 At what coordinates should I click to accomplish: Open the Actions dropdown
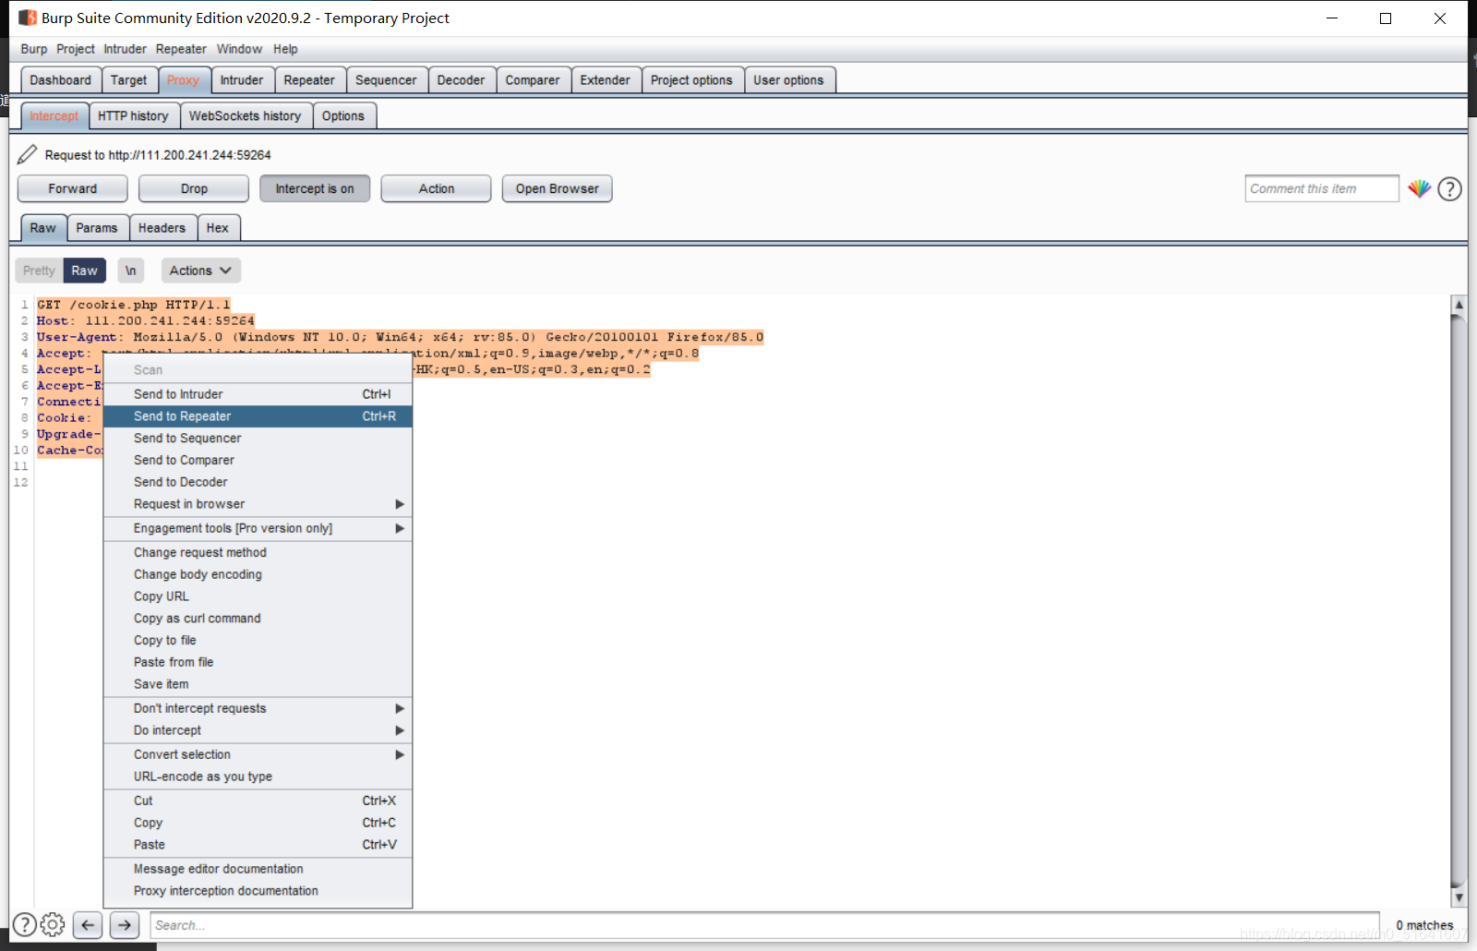point(200,271)
